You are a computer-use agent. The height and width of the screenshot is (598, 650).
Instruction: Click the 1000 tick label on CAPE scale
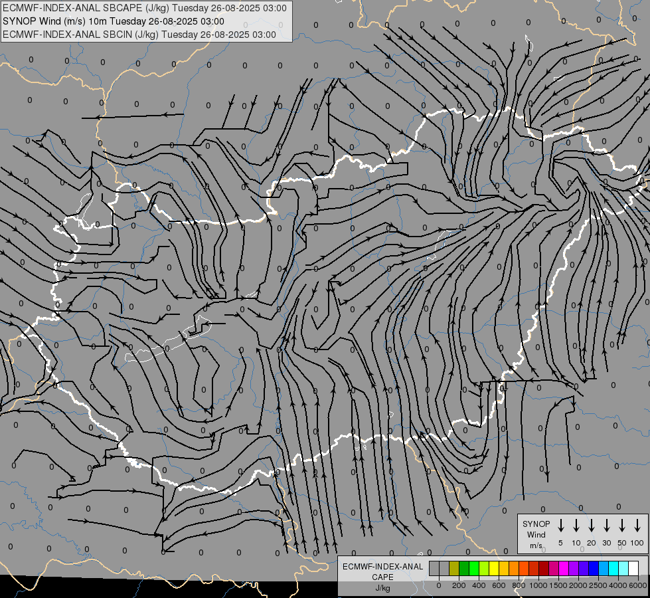(538, 585)
